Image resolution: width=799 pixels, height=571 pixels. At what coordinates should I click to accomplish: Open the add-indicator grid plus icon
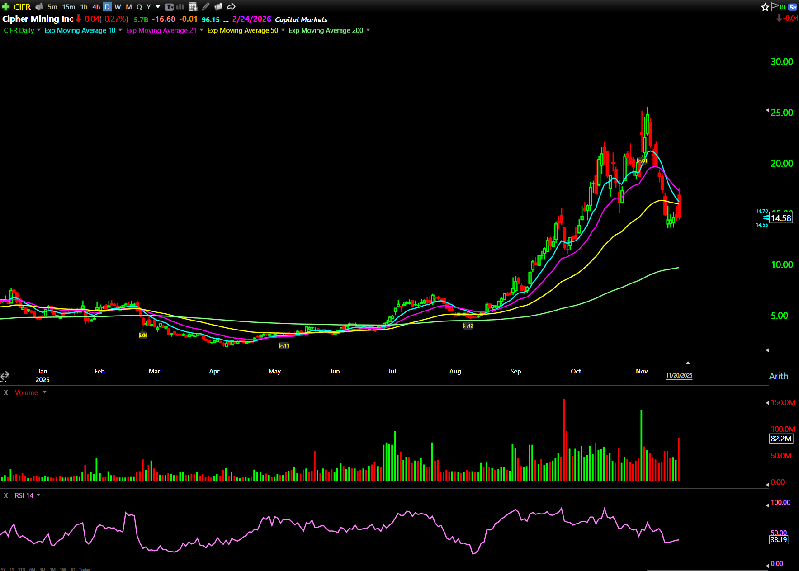coord(193,7)
